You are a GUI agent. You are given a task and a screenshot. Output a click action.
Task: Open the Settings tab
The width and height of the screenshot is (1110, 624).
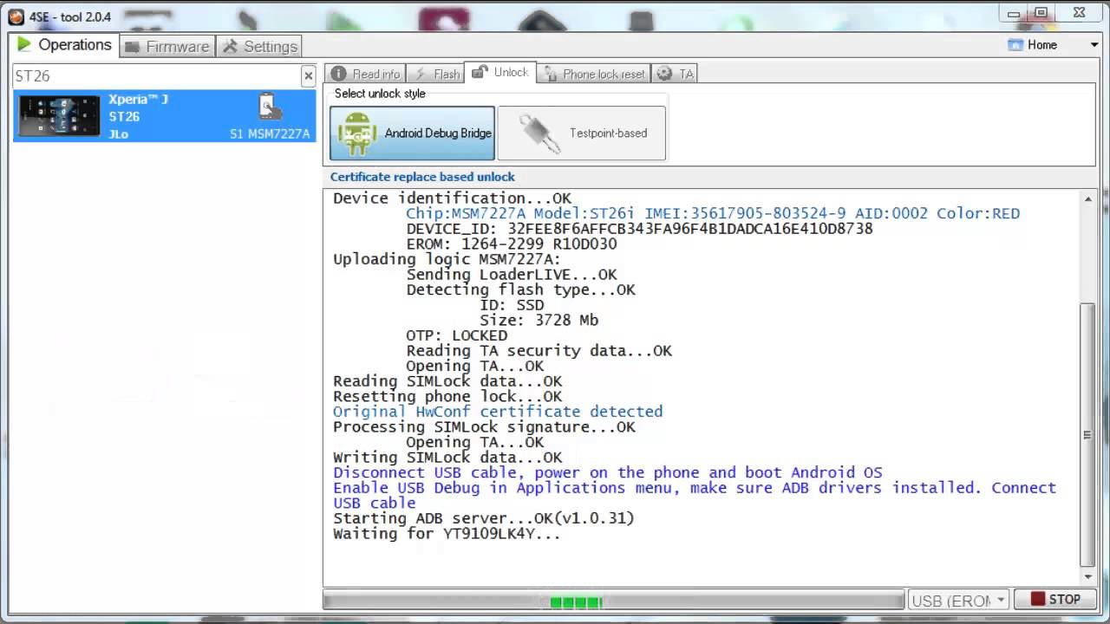(259, 47)
